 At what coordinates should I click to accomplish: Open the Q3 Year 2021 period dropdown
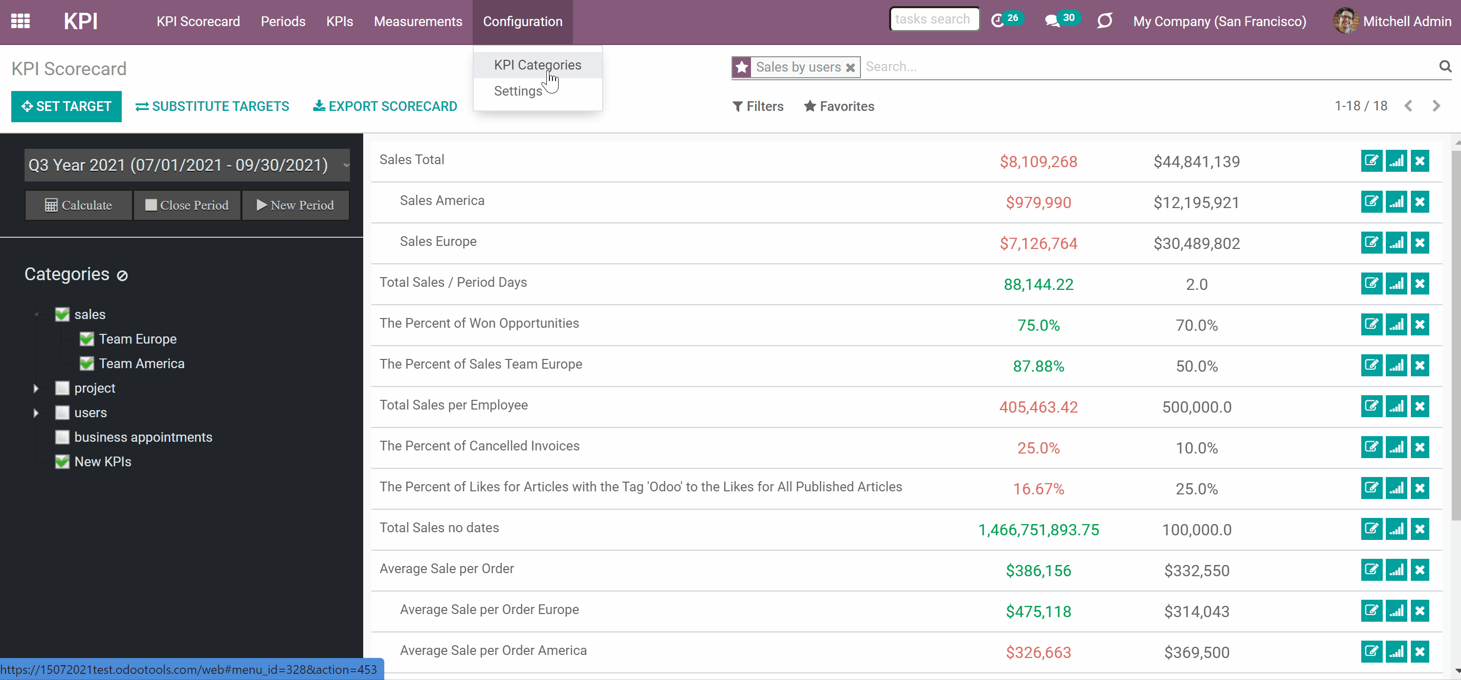[187, 165]
